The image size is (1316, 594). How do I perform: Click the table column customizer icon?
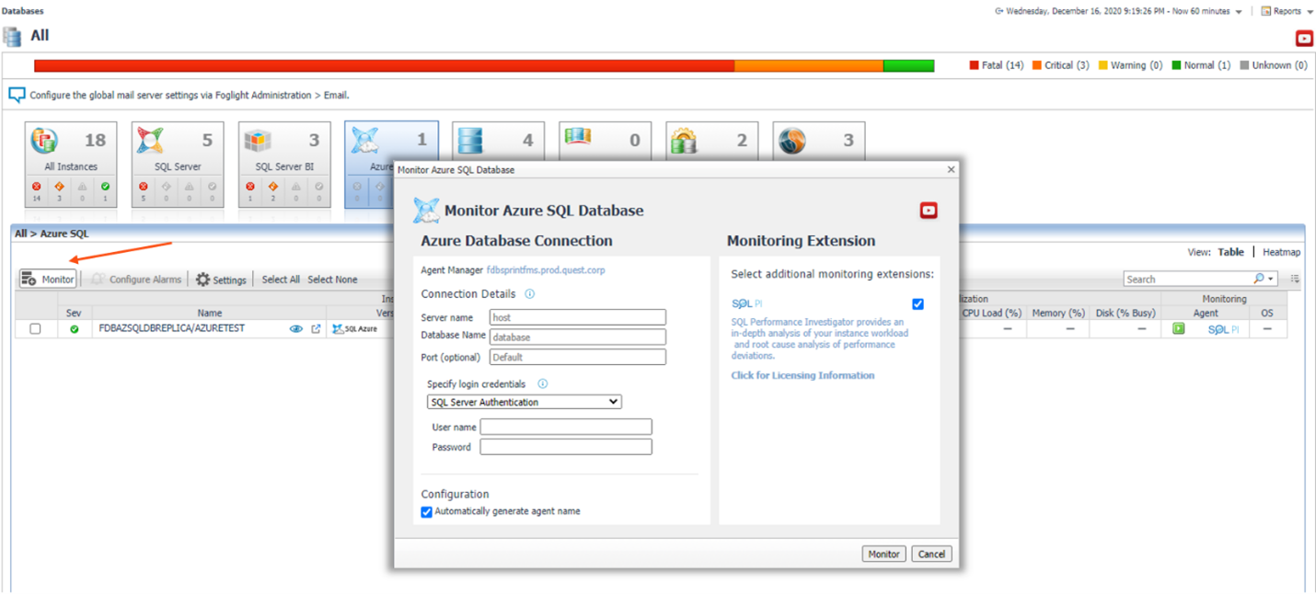click(1295, 279)
